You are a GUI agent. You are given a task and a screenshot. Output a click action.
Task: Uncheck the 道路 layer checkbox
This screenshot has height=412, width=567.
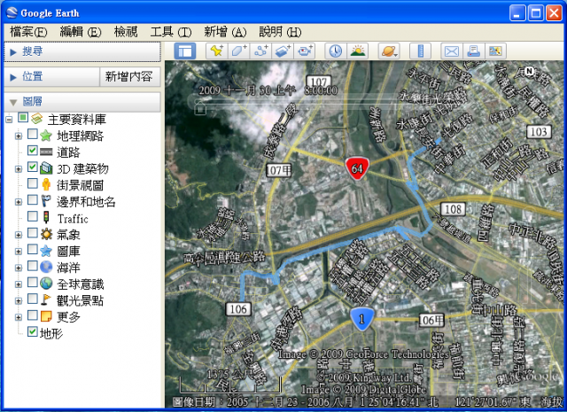33,150
